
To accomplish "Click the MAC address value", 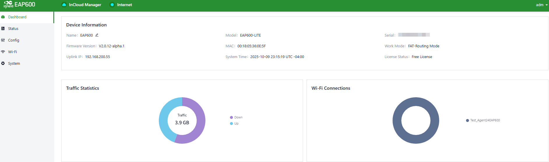I will click(251, 46).
